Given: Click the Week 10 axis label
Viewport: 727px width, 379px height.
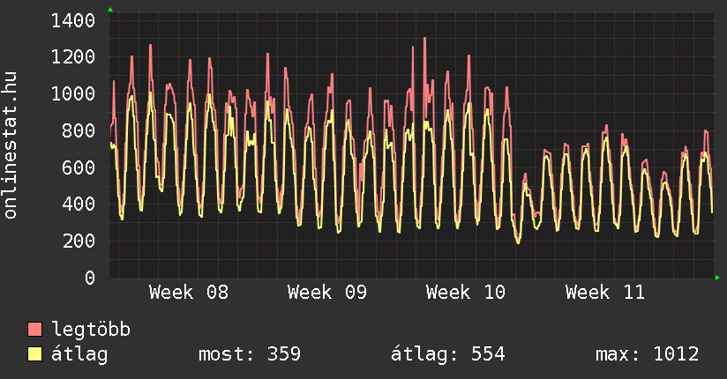Looking at the screenshot, I should pos(466,293).
